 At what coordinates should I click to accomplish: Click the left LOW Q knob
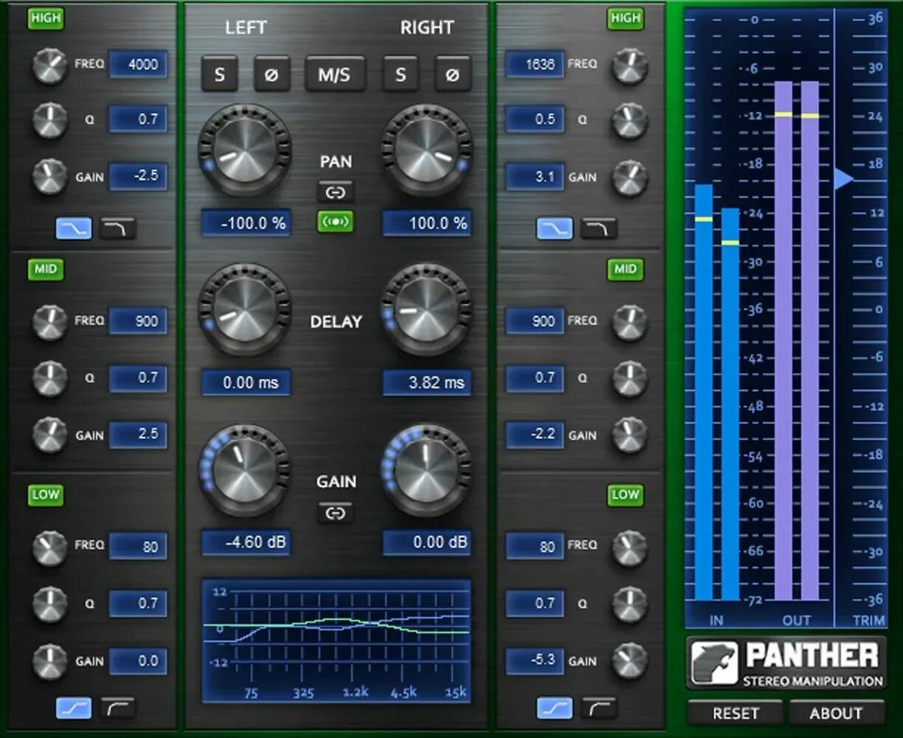49,604
